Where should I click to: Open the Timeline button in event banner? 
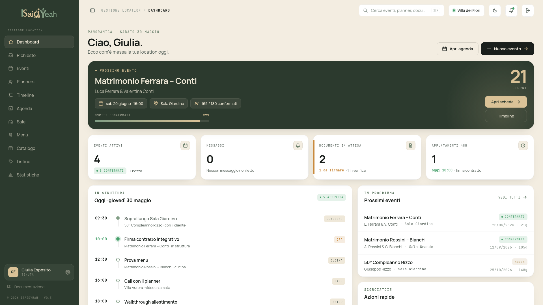pos(506,116)
